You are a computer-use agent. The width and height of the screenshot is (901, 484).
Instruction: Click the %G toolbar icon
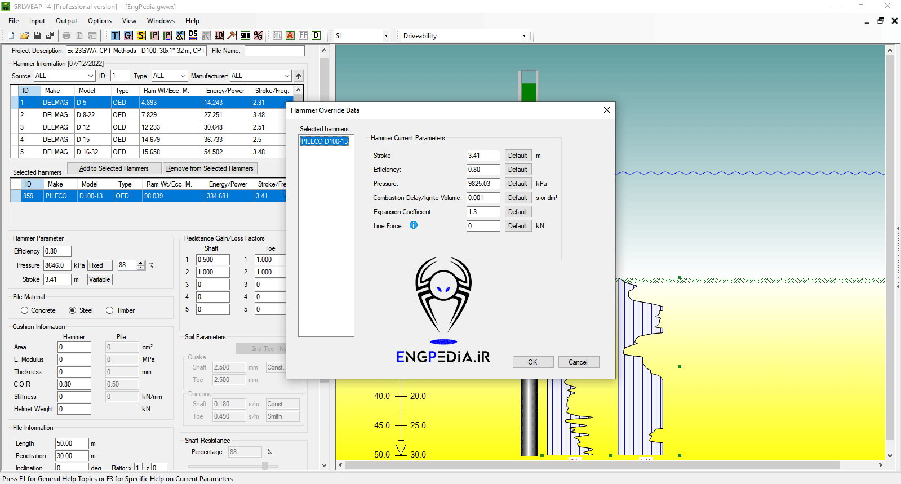(x=258, y=35)
